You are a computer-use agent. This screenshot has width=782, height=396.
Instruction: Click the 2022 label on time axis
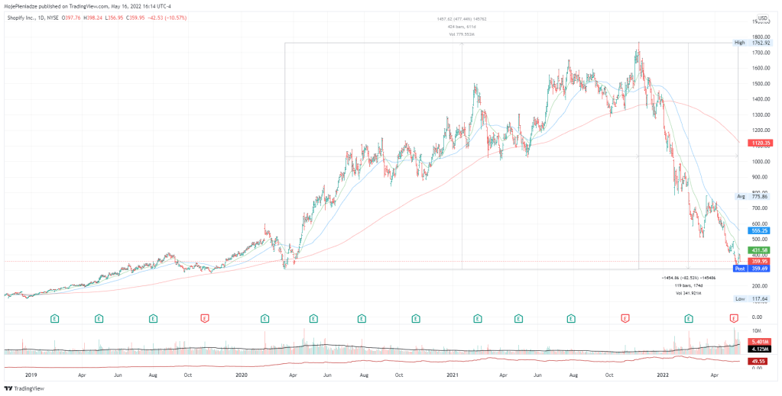pyautogui.click(x=662, y=375)
